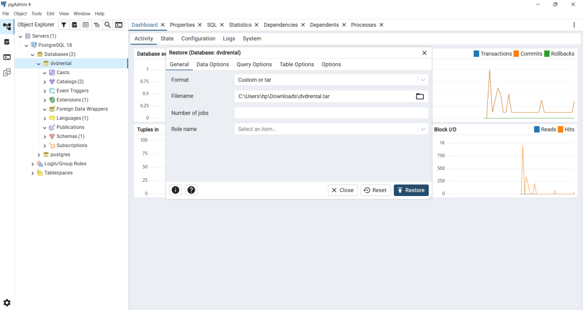This screenshot has width=583, height=310.
Task: Collapse the PostgreSQL 18 node
Action: tap(26, 46)
